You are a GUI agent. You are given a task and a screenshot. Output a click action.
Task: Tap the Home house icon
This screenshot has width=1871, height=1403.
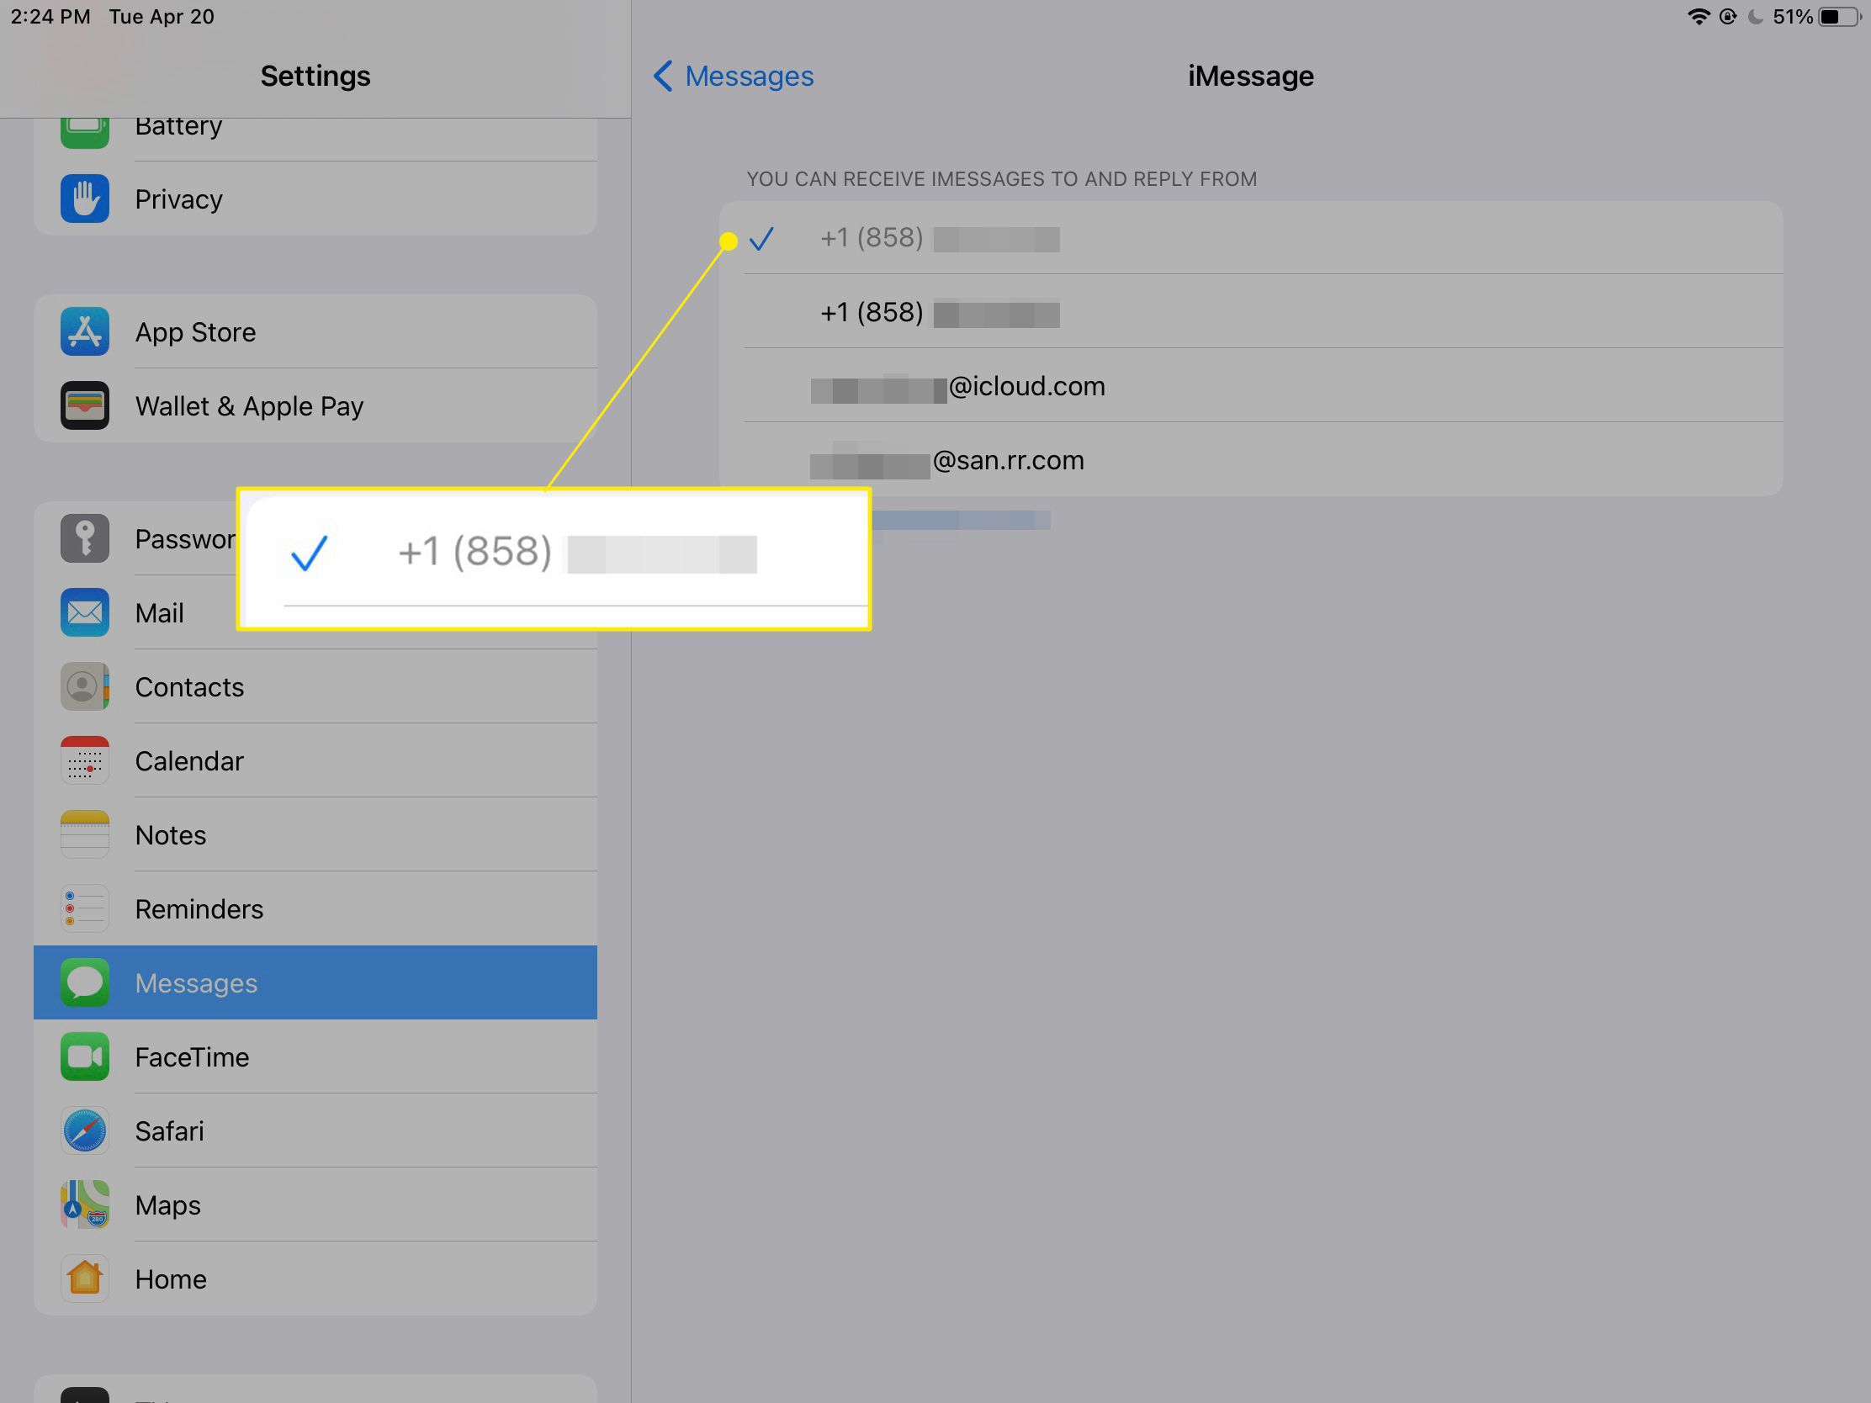pyautogui.click(x=85, y=1278)
